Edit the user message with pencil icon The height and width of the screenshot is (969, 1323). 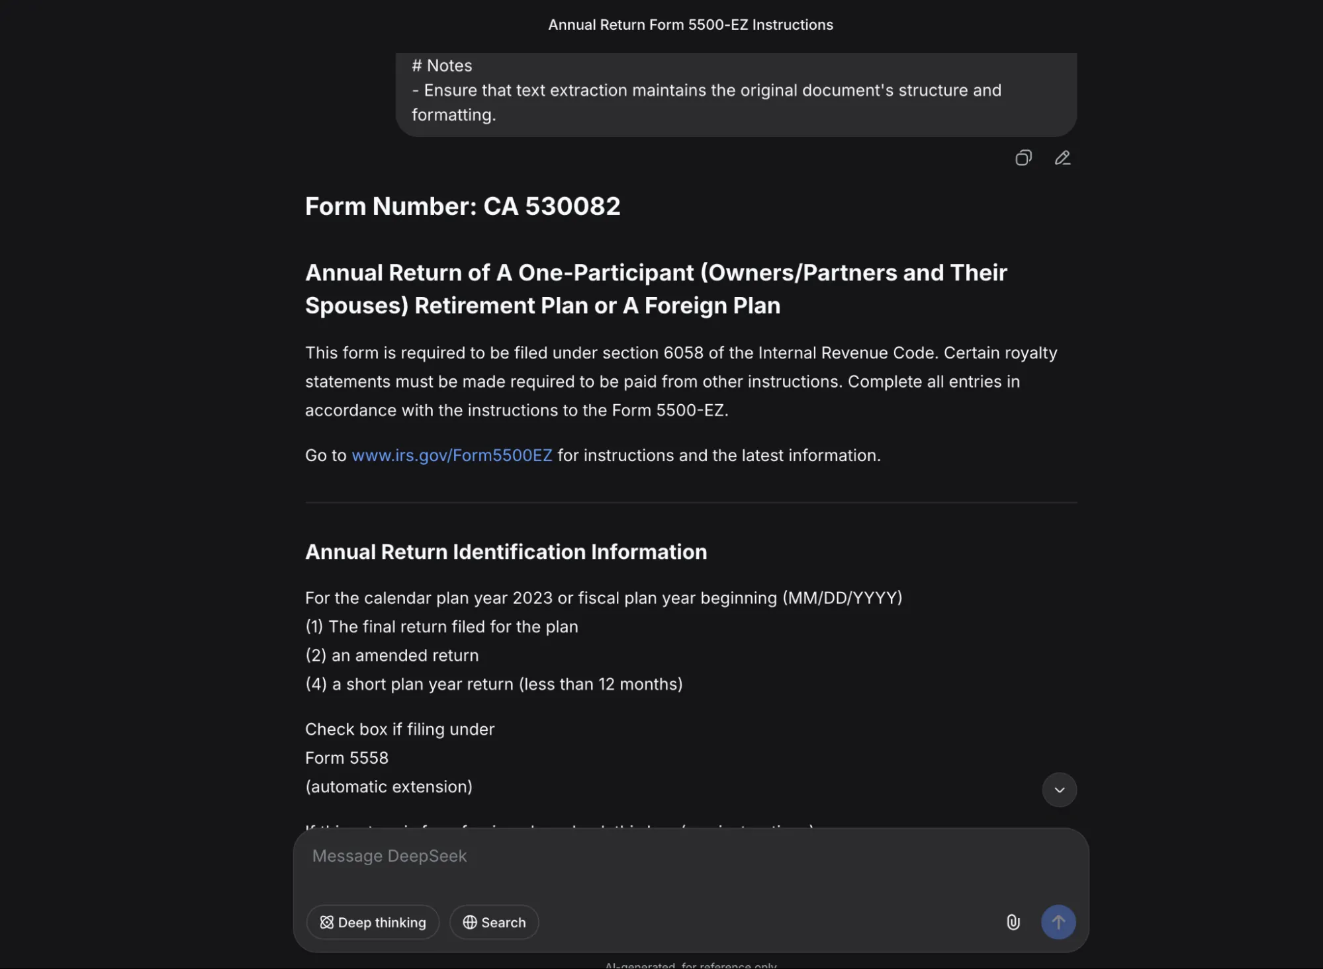click(x=1062, y=158)
